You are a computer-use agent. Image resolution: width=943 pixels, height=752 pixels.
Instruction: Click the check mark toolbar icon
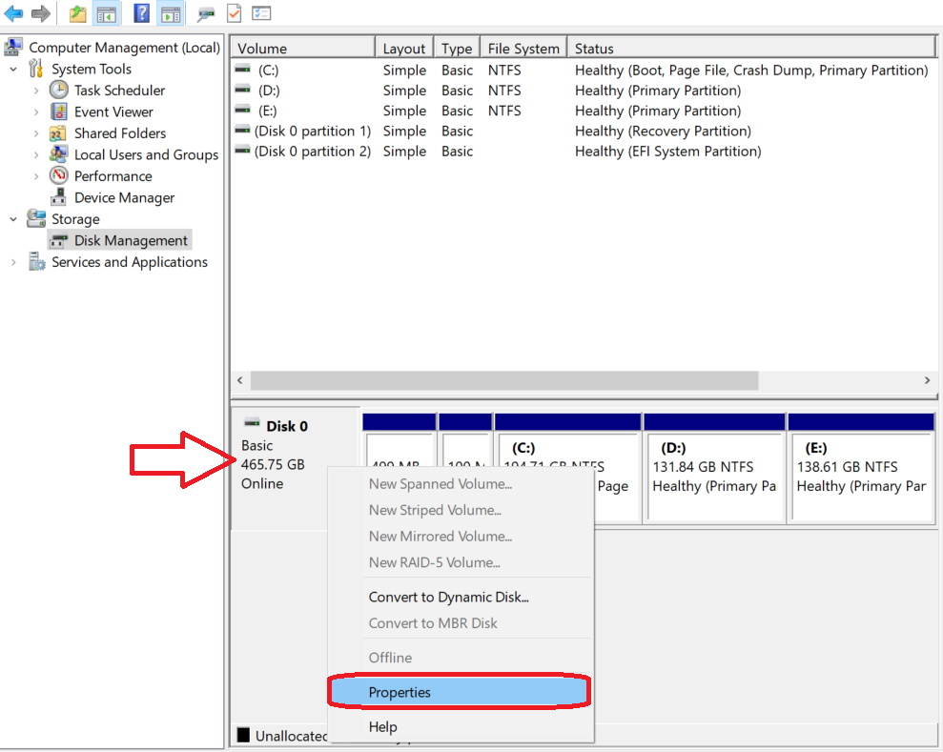click(x=234, y=13)
